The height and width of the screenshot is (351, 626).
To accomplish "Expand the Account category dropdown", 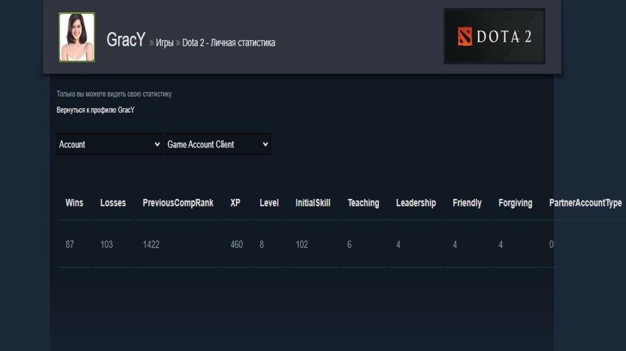I will (x=110, y=144).
